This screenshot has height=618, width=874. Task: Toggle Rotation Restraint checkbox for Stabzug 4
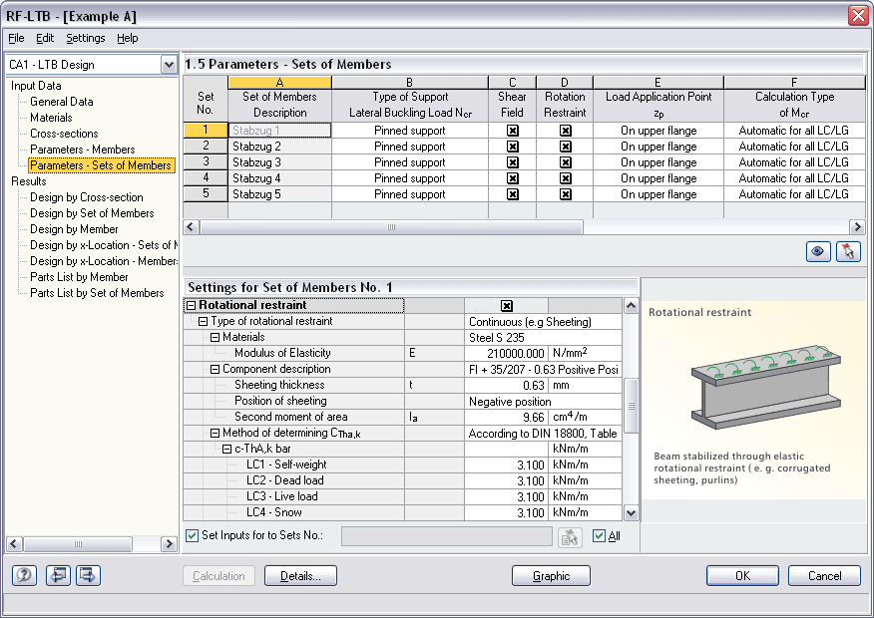(x=565, y=178)
